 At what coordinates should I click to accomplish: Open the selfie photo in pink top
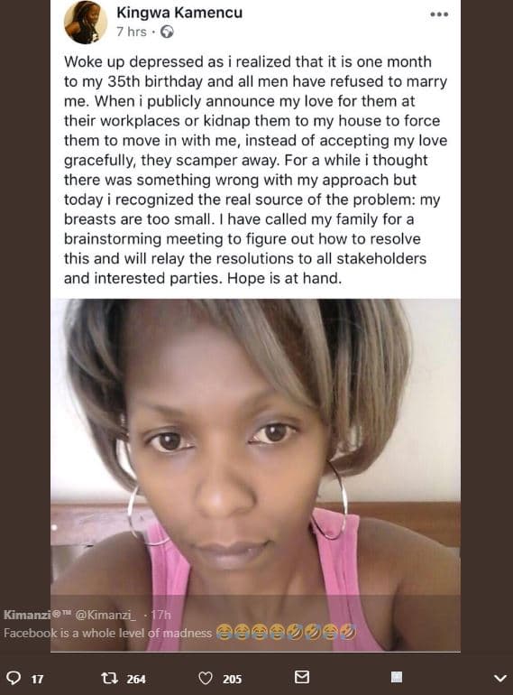click(x=255, y=475)
